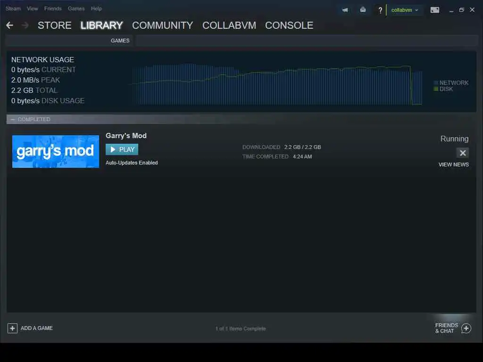Open the inbox notifications envelope icon
The height and width of the screenshot is (362, 483).
coord(363,10)
